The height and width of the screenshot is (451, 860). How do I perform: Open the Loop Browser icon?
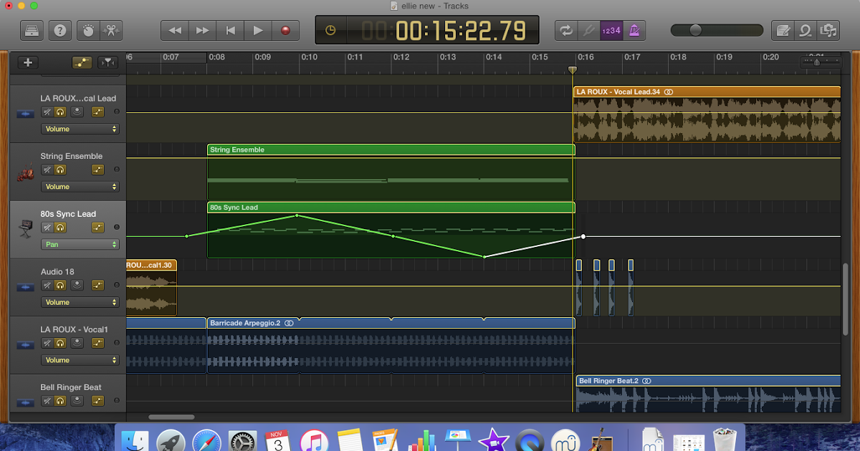pyautogui.click(x=806, y=30)
